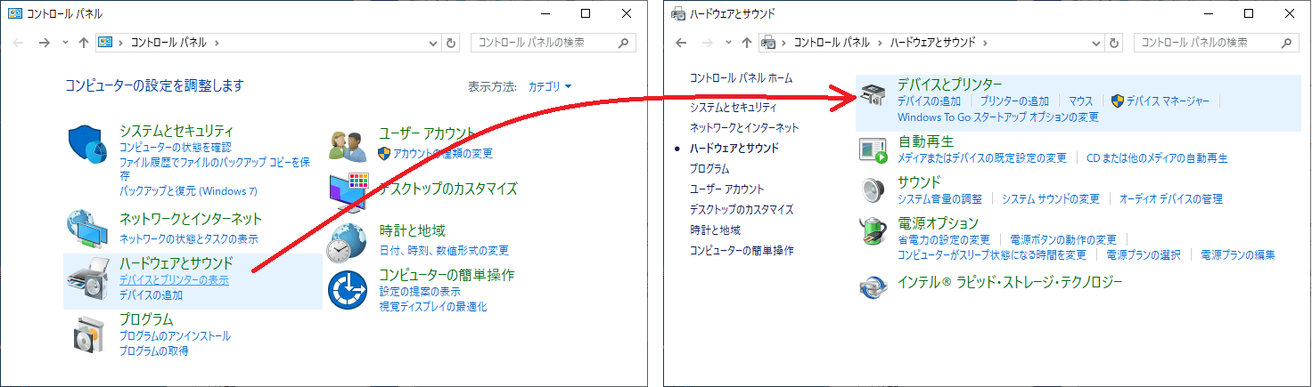The height and width of the screenshot is (387, 1312).
Task: Click the Intel Rapid Storage Technology icon
Action: tap(873, 286)
